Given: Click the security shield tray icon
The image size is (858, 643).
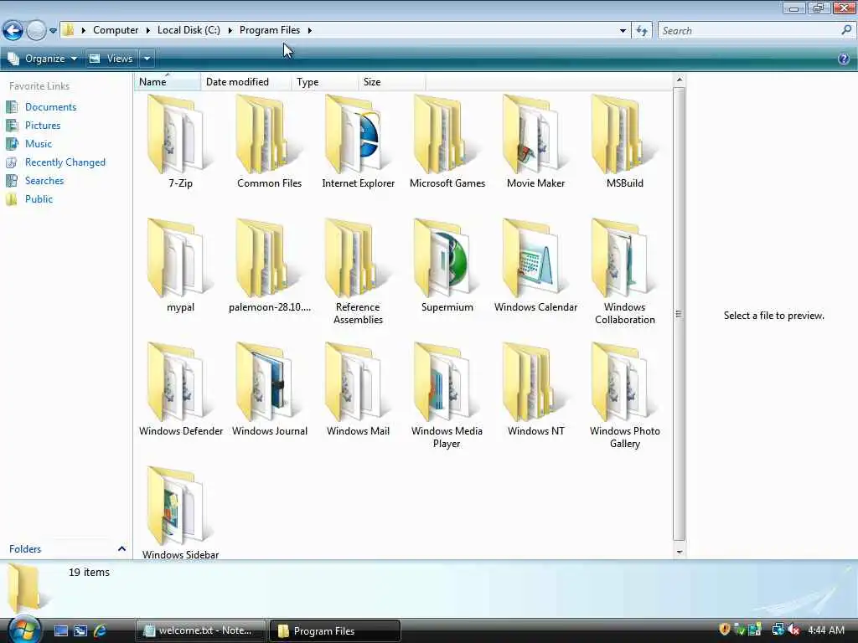Looking at the screenshot, I should (725, 630).
